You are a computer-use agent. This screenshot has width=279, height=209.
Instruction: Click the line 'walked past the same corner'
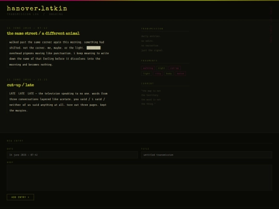(x=57, y=42)
